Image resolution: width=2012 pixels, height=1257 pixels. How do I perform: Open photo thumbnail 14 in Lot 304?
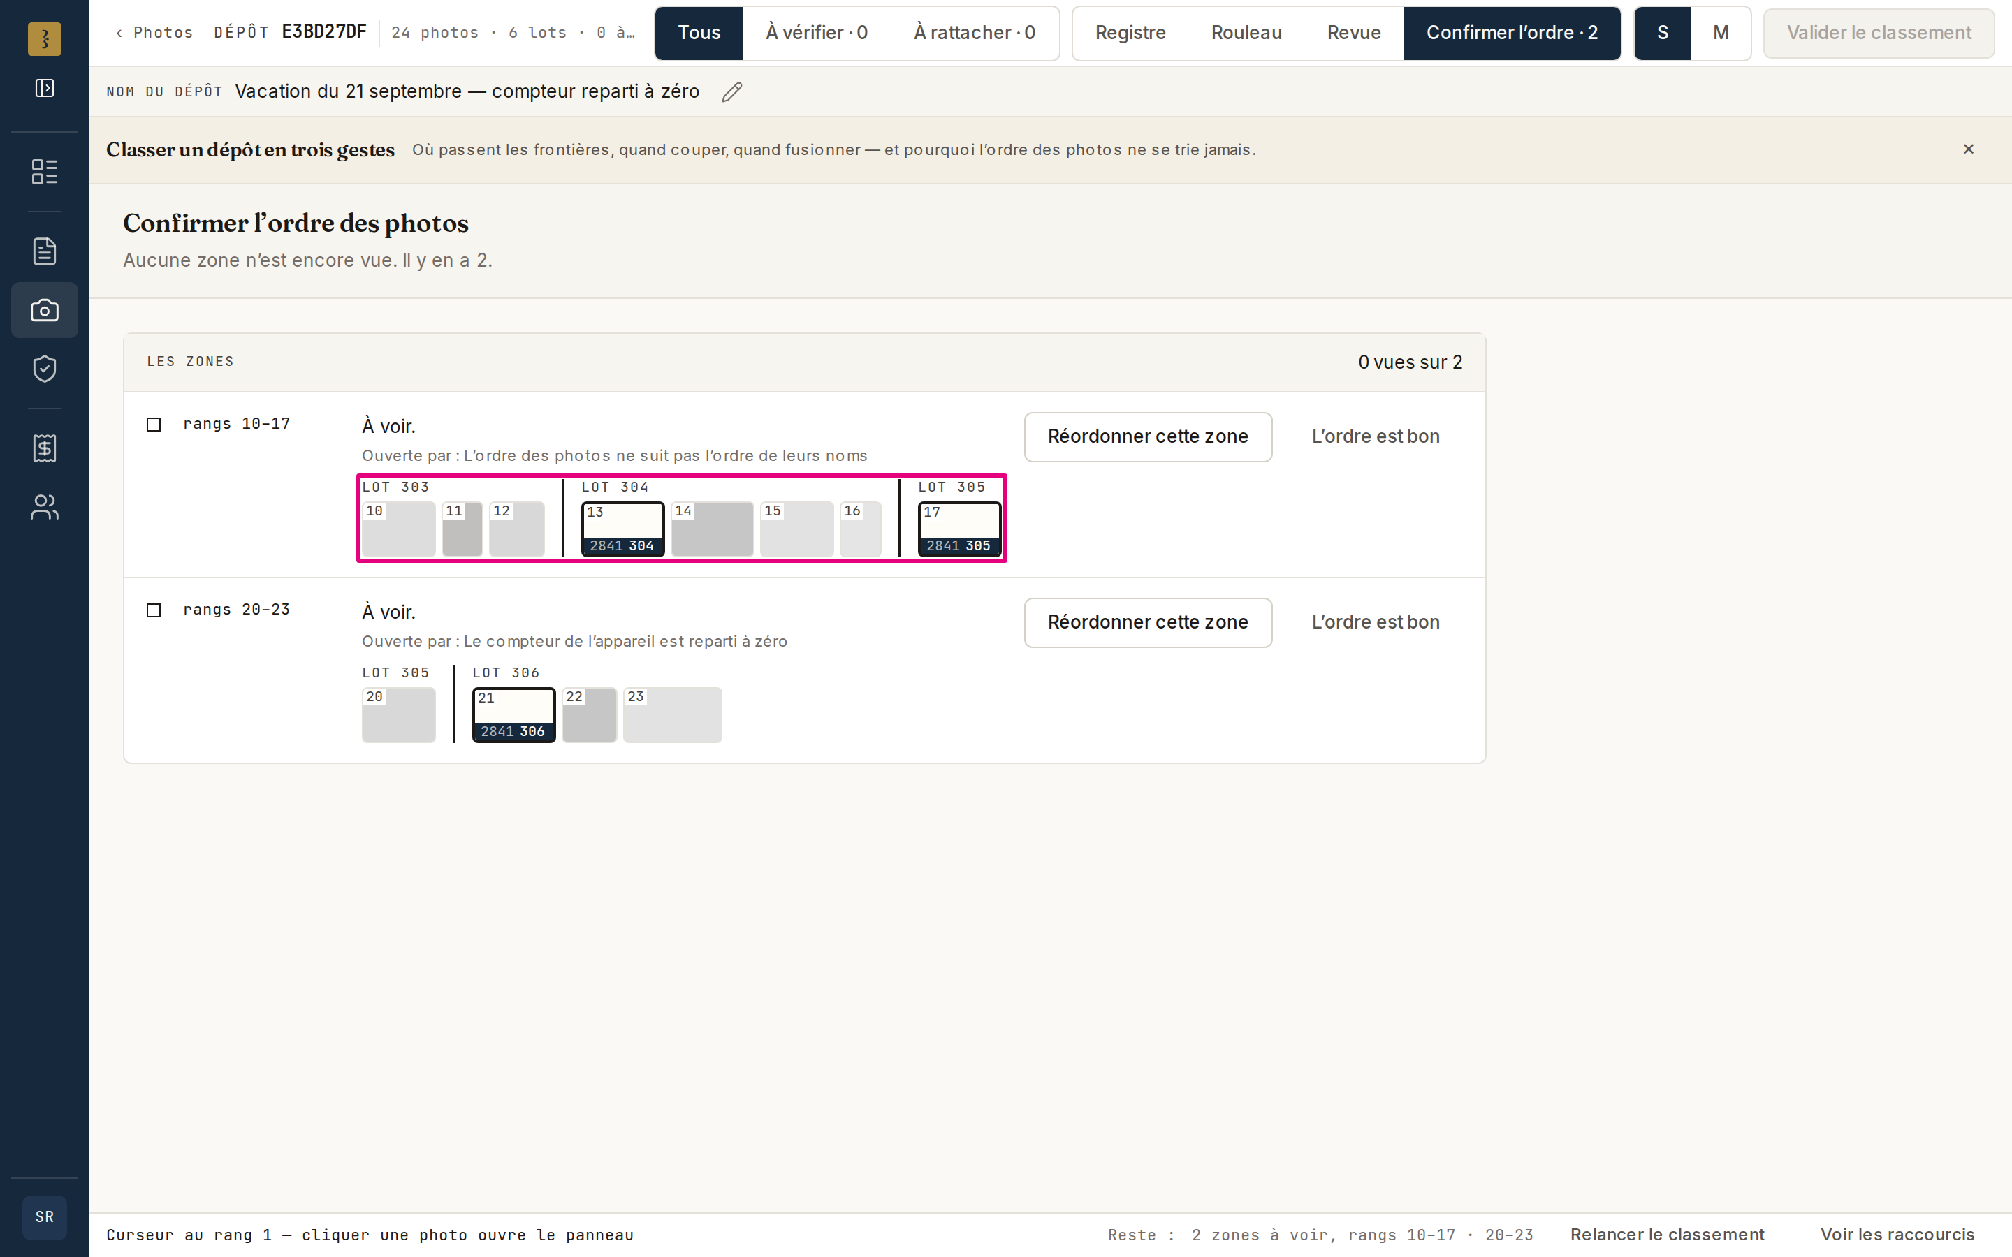[713, 529]
